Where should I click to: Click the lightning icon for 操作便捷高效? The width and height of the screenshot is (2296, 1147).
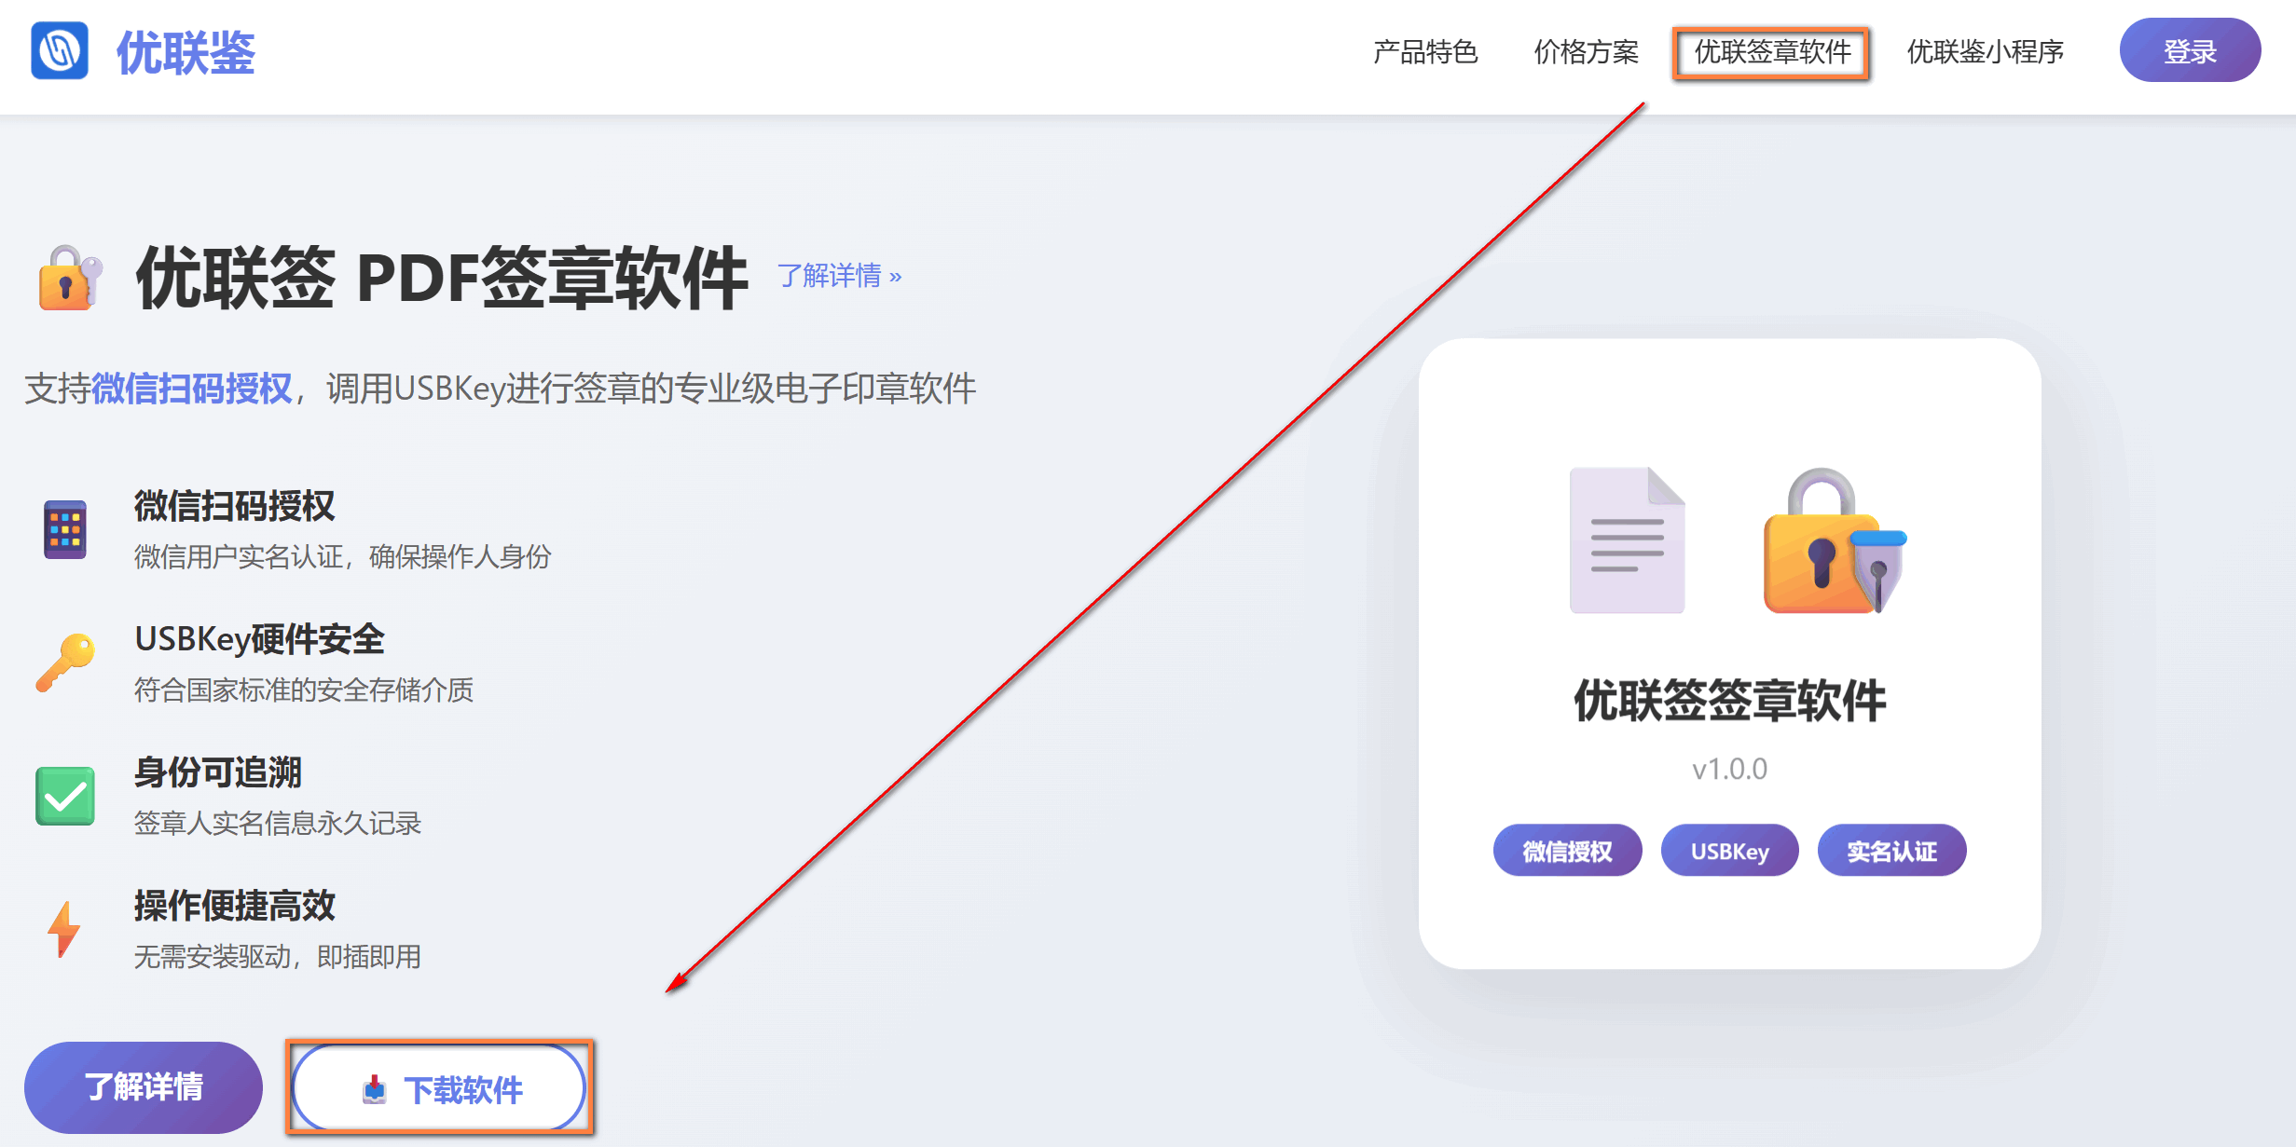pos(63,928)
